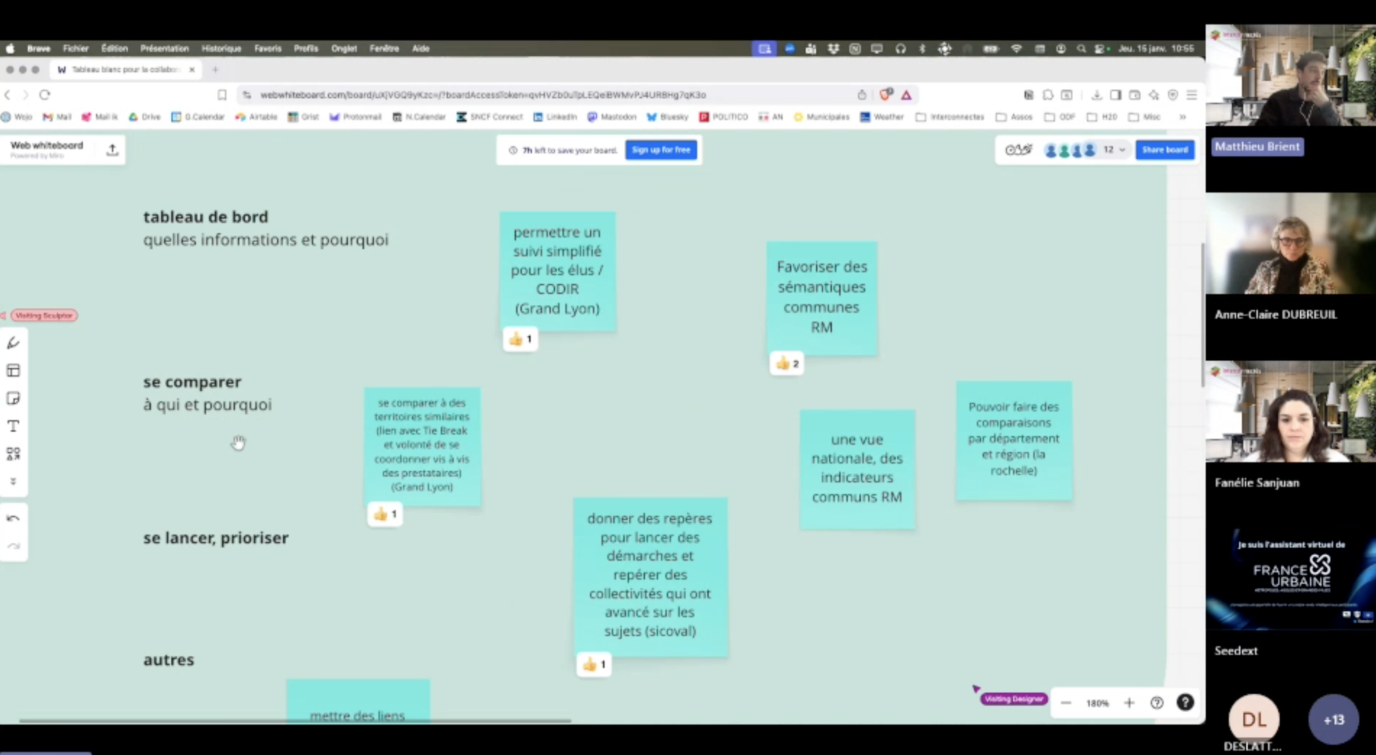Click the zoom in plus button

(1129, 703)
